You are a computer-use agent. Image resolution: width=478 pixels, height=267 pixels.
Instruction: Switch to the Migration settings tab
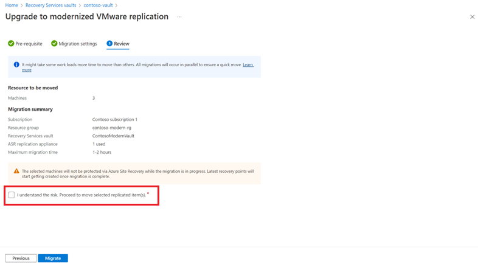tap(74, 44)
